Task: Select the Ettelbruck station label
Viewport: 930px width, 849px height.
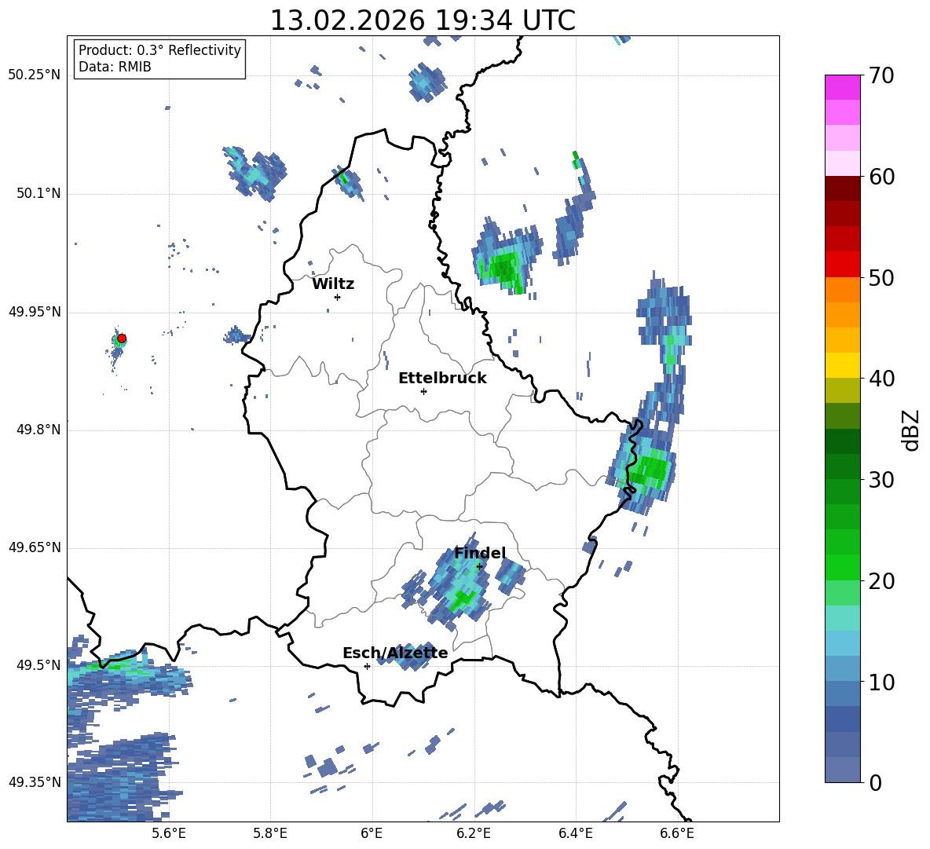Action: (442, 379)
